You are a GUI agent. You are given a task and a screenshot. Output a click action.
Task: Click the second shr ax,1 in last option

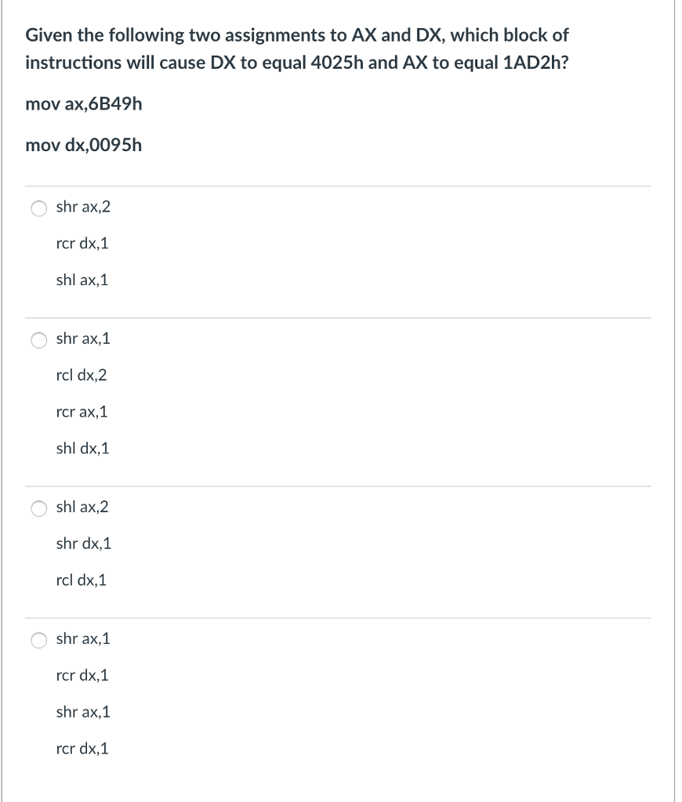pos(82,711)
